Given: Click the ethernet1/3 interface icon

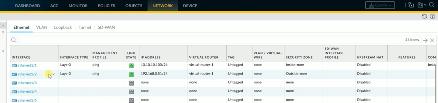Looking at the screenshot, I should click(14, 83).
